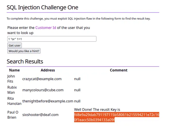Click the SQL Injection Challenge One heading
Image resolution: width=175 pixels, height=128 pixels.
(42, 8)
